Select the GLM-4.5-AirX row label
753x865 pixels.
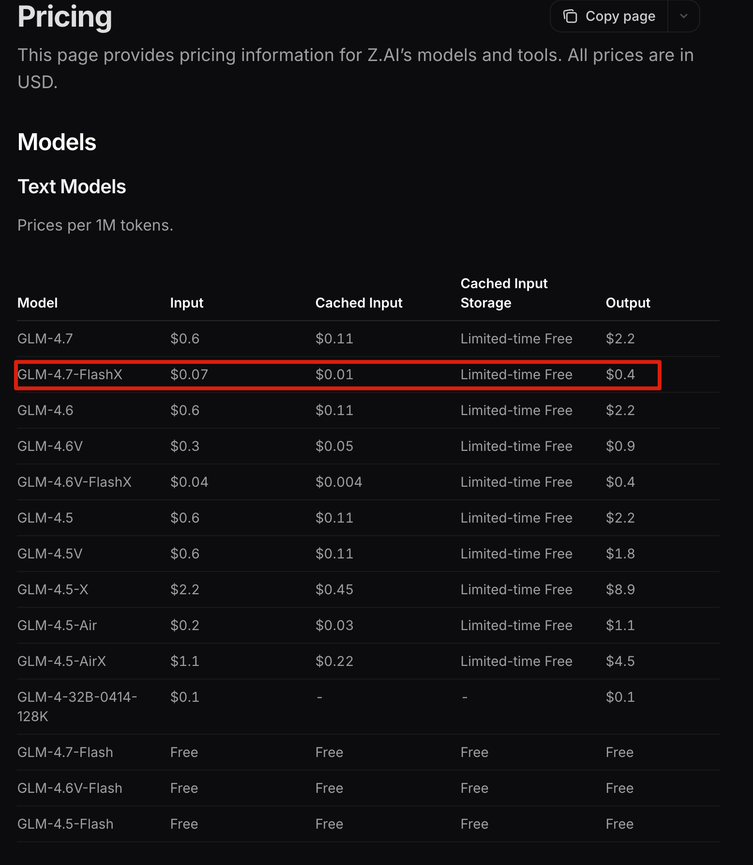[61, 662]
